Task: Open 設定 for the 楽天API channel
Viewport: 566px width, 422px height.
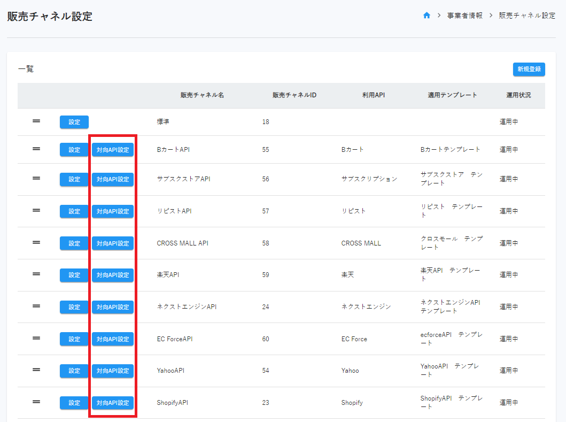Action: point(74,275)
